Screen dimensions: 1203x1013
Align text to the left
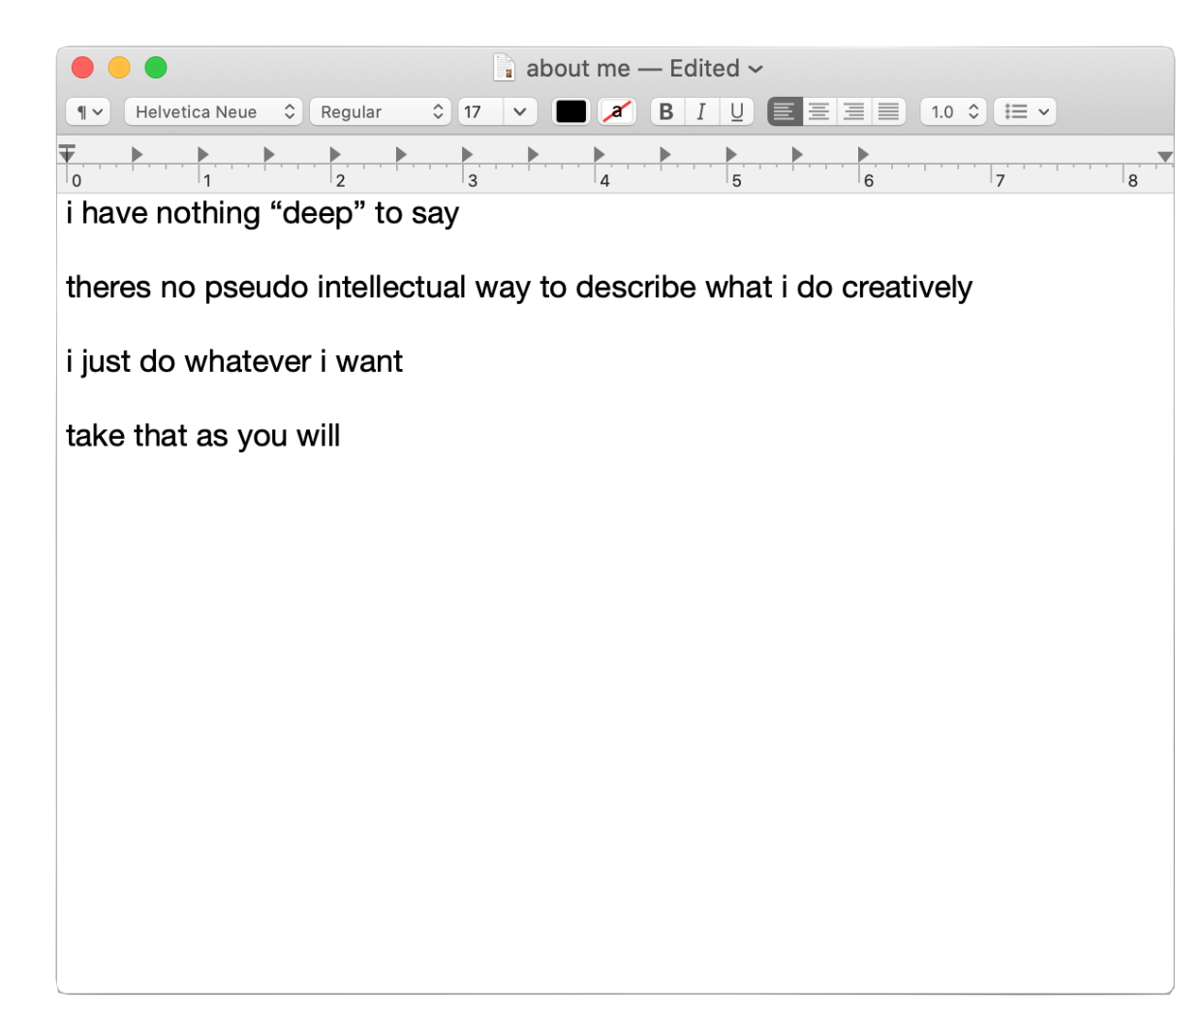(x=783, y=111)
